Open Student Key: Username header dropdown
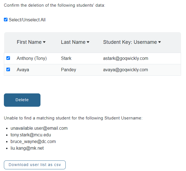 pos(132,42)
